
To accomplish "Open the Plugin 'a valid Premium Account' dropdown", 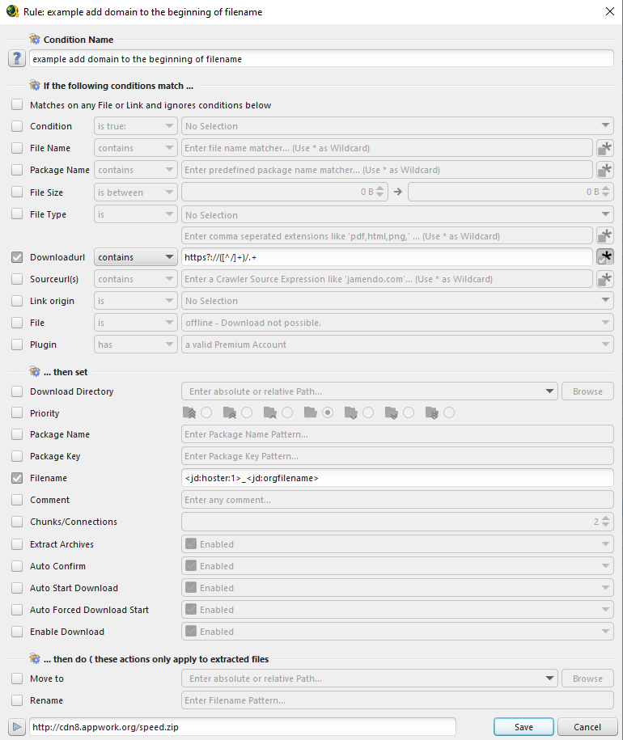I will [397, 345].
